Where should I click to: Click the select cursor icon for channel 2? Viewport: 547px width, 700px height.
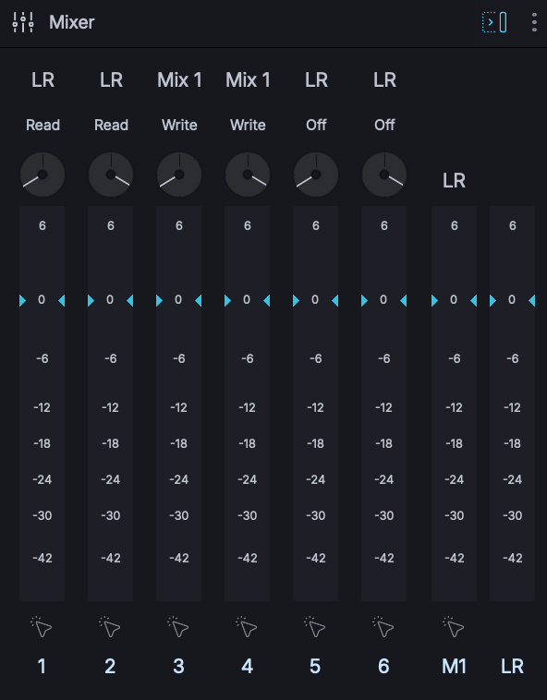(110, 627)
